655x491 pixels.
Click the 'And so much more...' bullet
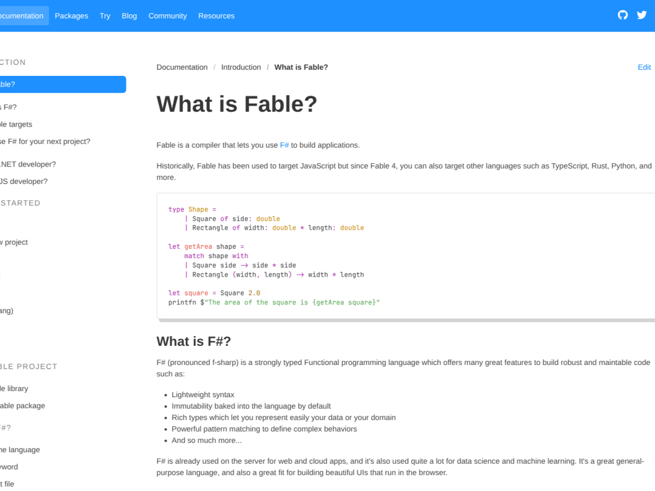click(x=207, y=440)
